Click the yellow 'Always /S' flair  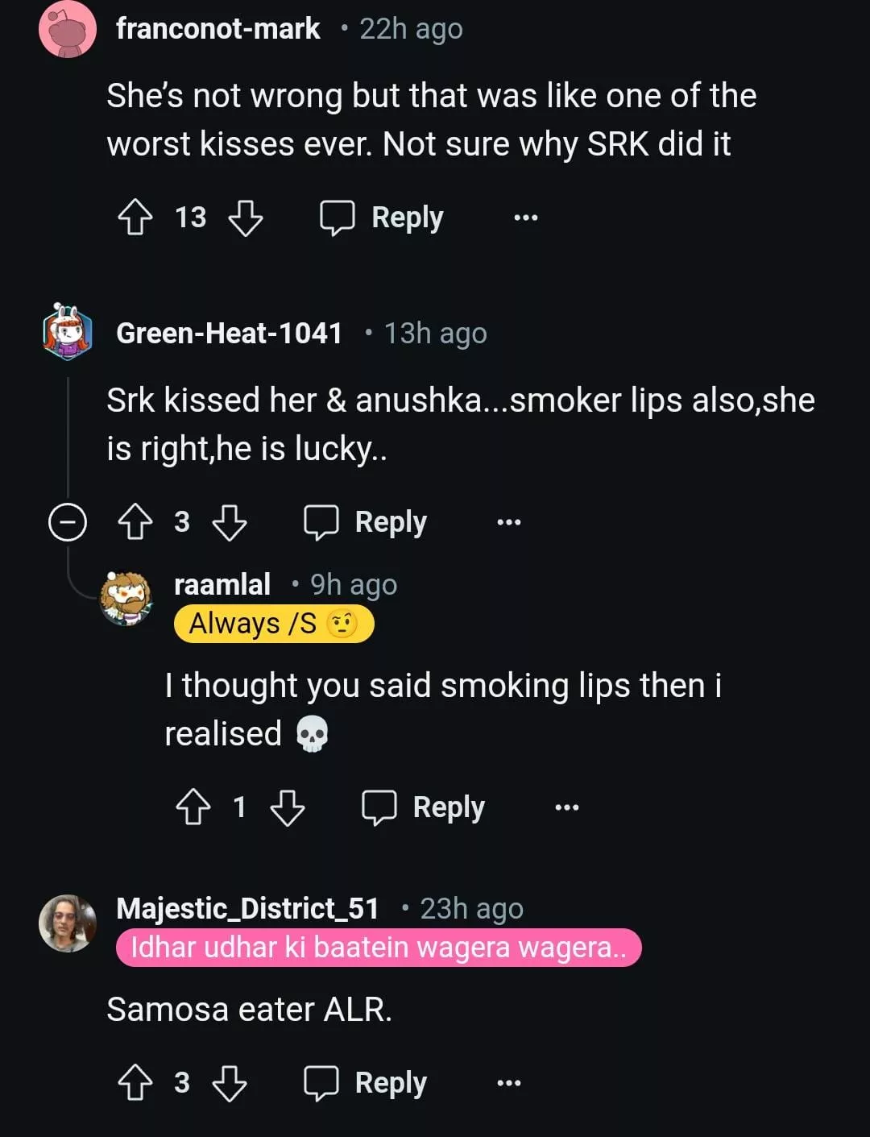click(x=274, y=624)
